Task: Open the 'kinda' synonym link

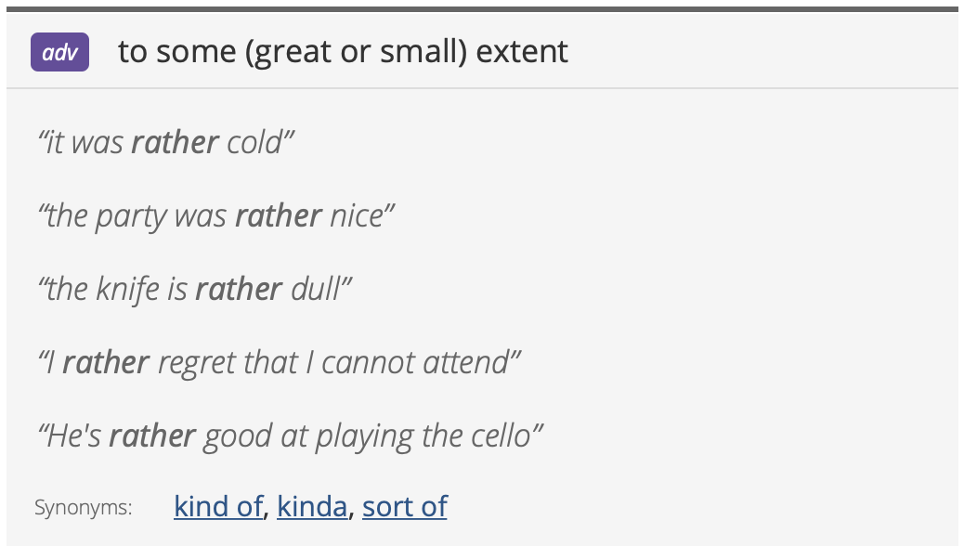Action: pos(312,506)
